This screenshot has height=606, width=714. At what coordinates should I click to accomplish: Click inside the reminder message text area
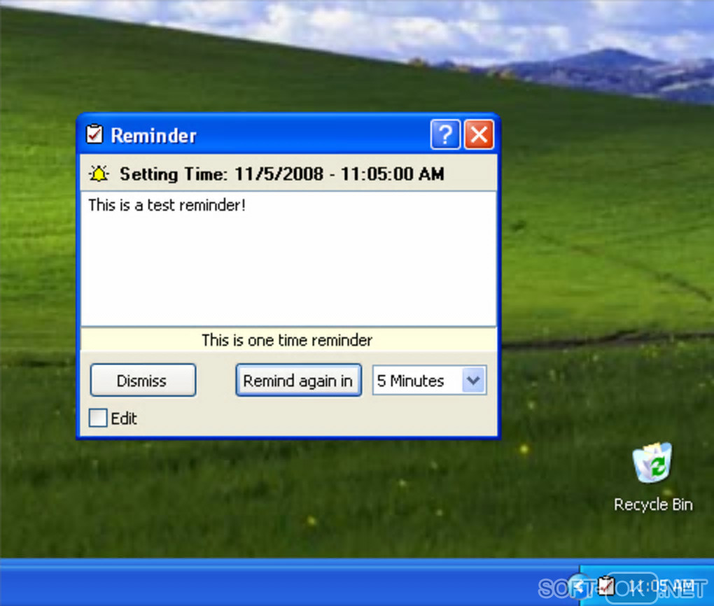(x=288, y=259)
